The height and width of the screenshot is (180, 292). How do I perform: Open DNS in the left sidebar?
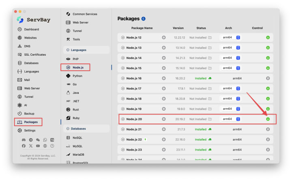24,46
